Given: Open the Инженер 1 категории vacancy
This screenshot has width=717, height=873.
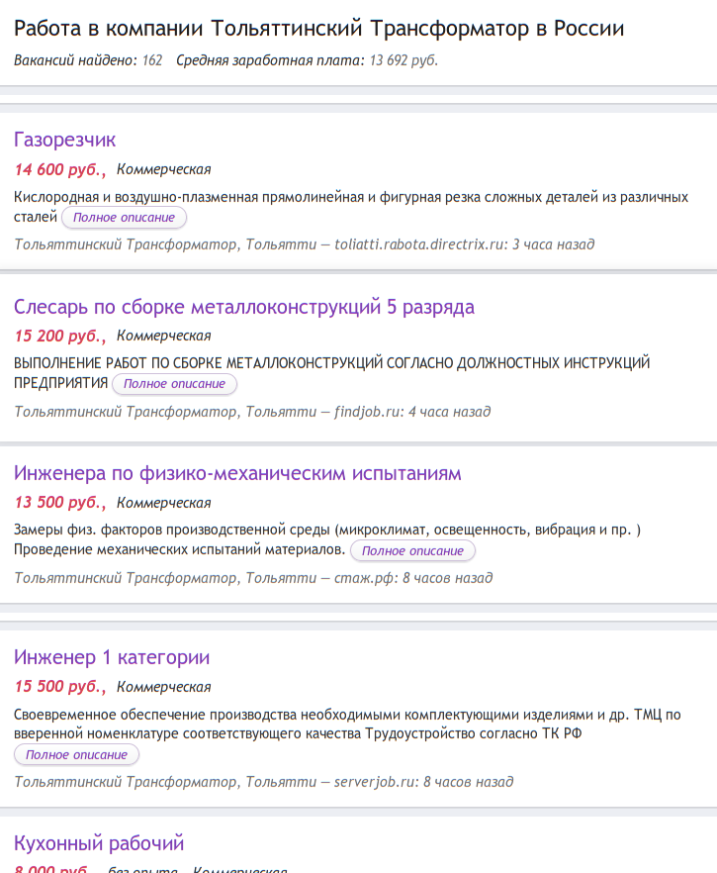Looking at the screenshot, I should point(112,657).
